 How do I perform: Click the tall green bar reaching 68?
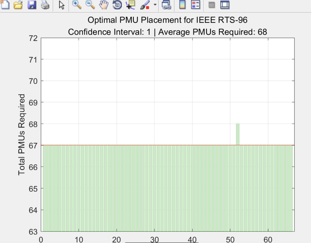tap(238, 134)
